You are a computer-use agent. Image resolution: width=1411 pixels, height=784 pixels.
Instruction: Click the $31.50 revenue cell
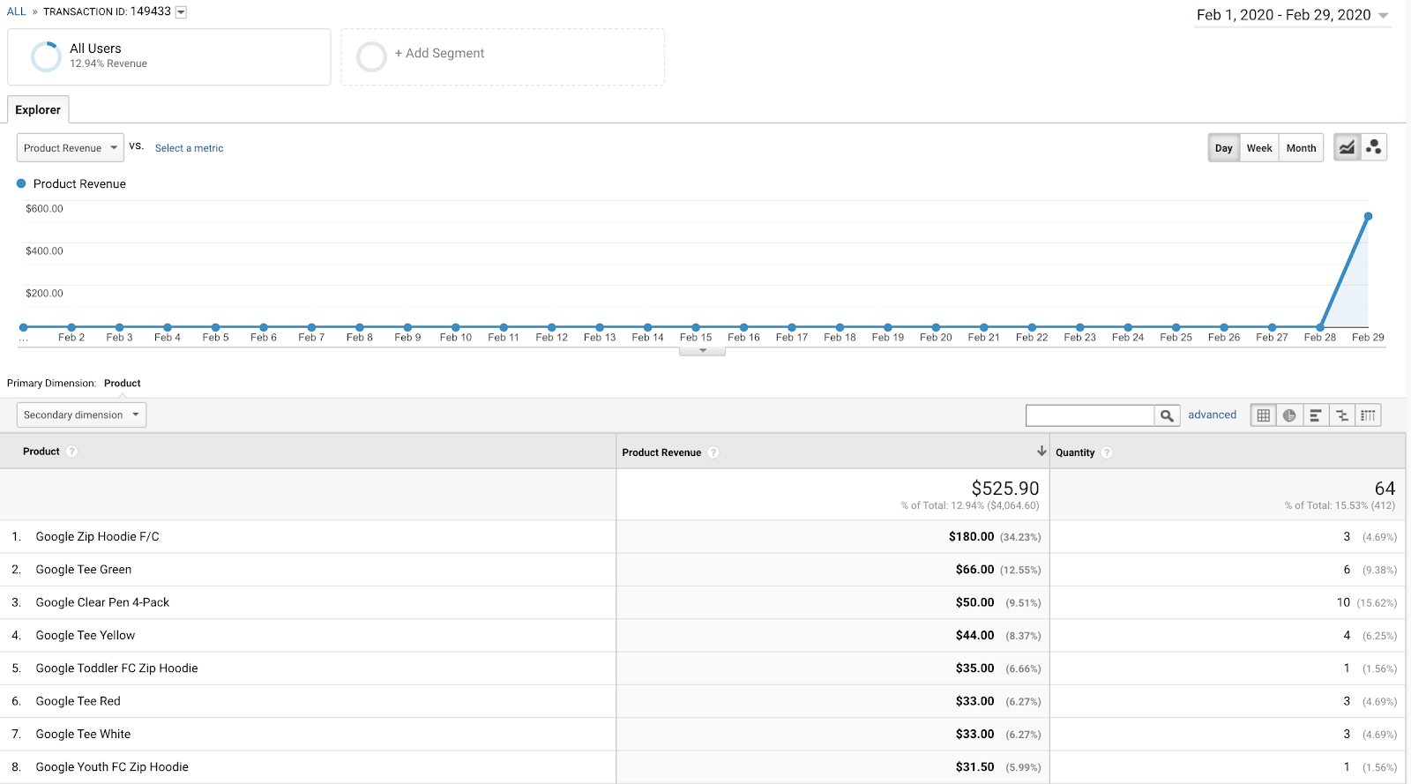pos(974,767)
